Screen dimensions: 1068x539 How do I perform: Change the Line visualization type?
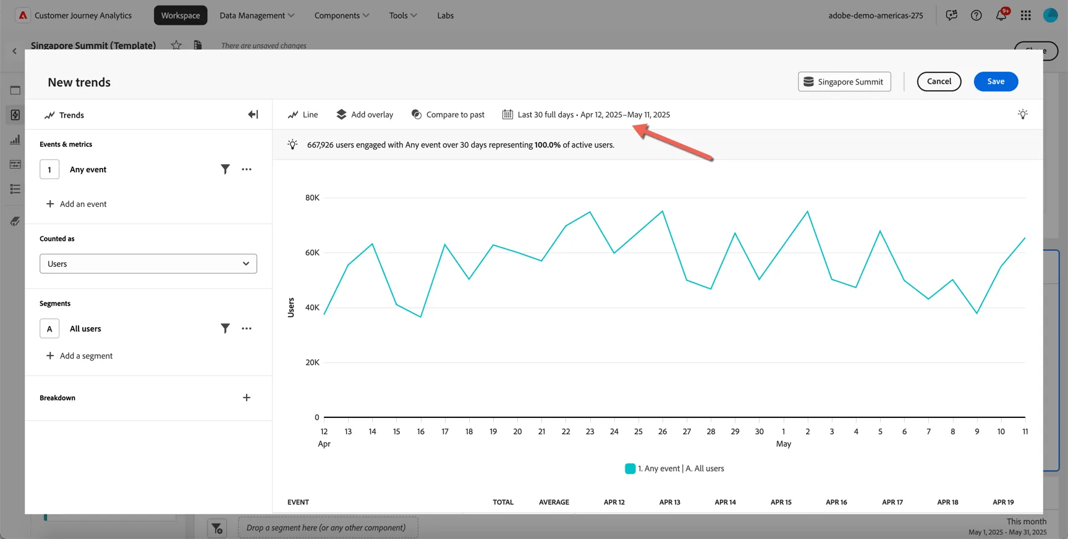(x=303, y=114)
